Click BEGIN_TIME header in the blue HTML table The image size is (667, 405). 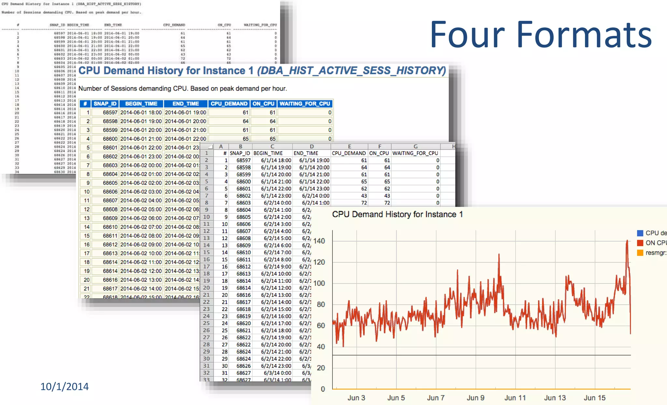(141, 104)
